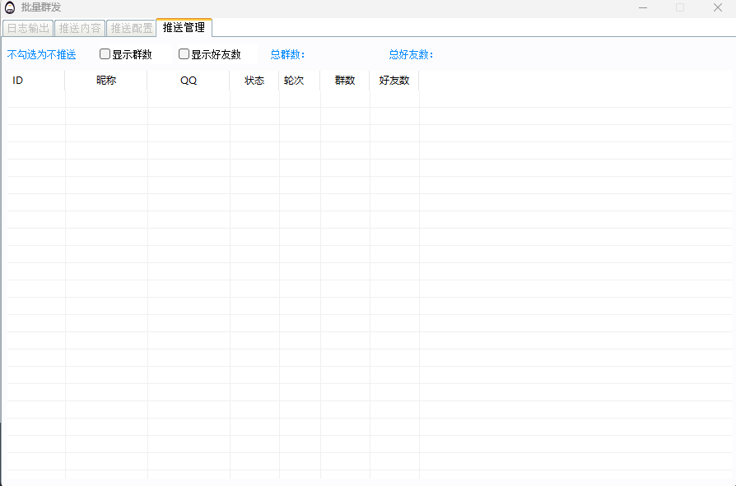Sort by the 群数 column header
Image resolution: width=736 pixels, height=486 pixels.
[x=345, y=81]
